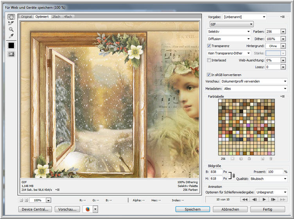Switch to the Optimiert tab
Screen dimensions: 294x219
pyautogui.click(x=42, y=17)
